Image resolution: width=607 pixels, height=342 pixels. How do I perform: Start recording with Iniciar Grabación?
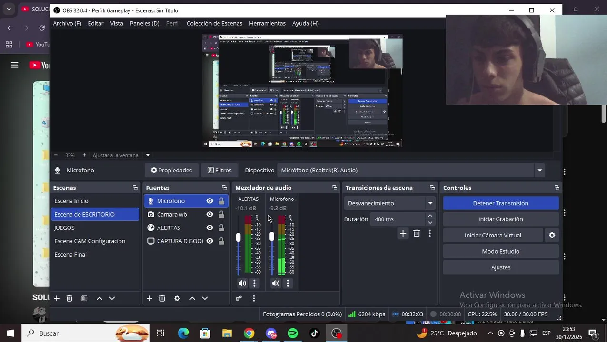coord(501,219)
